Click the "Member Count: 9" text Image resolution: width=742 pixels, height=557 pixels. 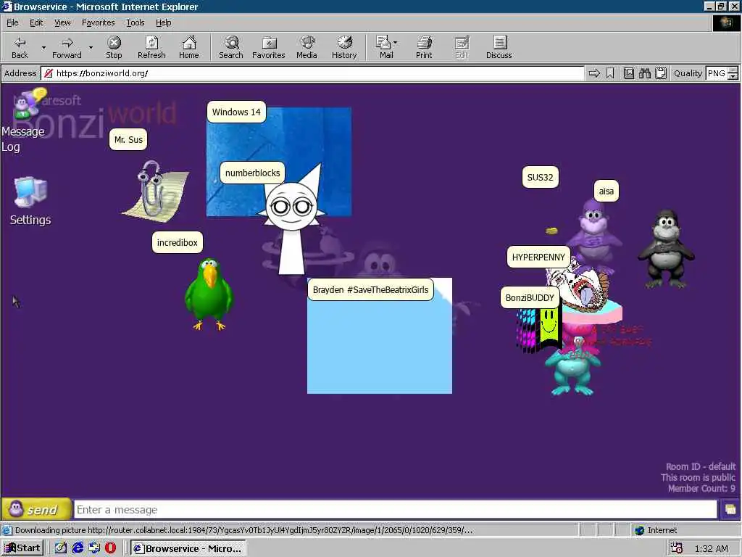(x=701, y=488)
